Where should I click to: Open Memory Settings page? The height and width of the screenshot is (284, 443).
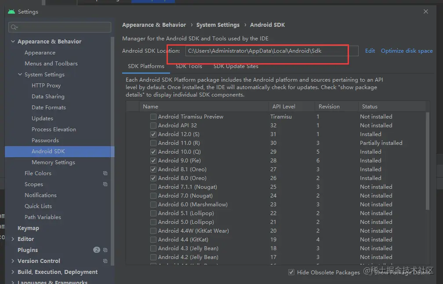(54, 162)
